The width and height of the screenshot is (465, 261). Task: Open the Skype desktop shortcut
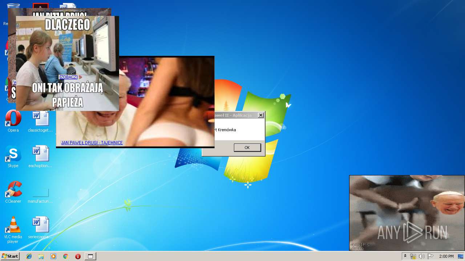tap(13, 157)
